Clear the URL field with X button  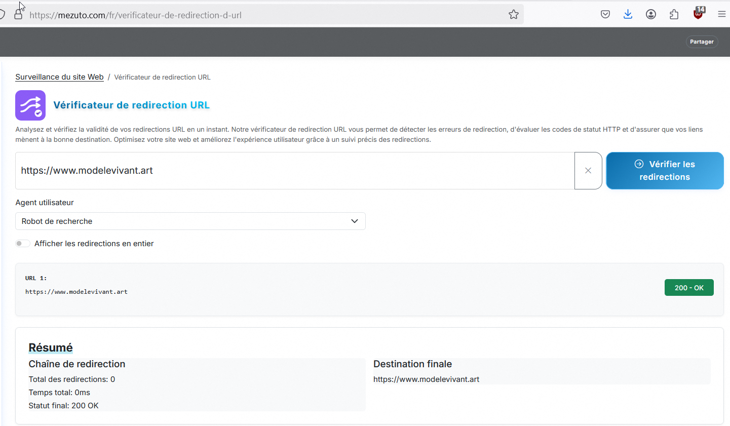point(588,171)
